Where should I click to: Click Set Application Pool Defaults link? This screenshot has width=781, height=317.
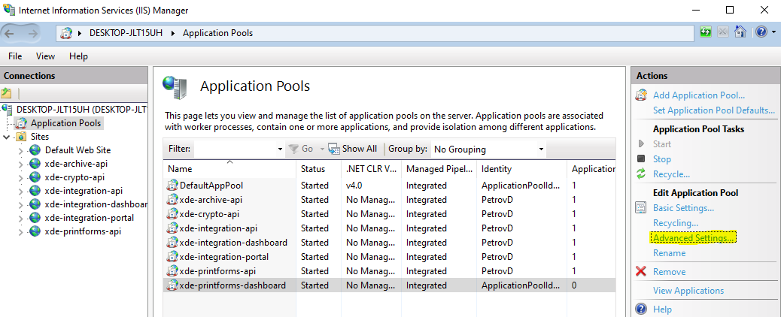coord(714,110)
